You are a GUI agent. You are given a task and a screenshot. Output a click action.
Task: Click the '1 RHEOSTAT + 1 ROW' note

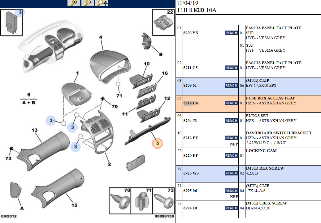click(266, 143)
